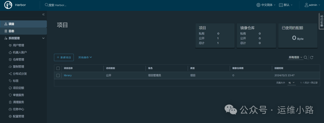Click the 机器人账户 robot icon
Screen dimensions: 324x123
coord(10,52)
